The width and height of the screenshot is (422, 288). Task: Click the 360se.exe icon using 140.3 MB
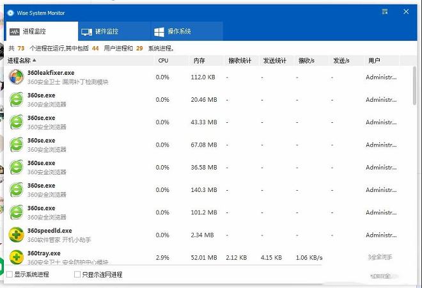[x=16, y=190]
